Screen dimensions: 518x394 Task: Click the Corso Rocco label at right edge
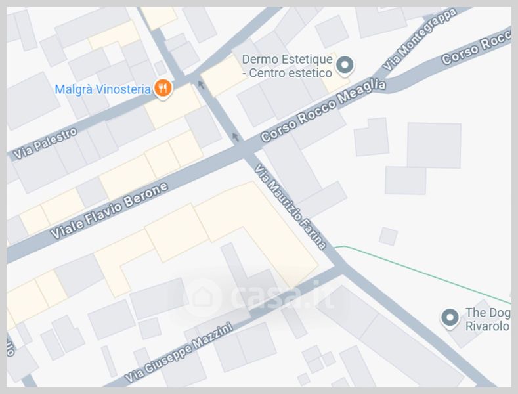(x=477, y=47)
